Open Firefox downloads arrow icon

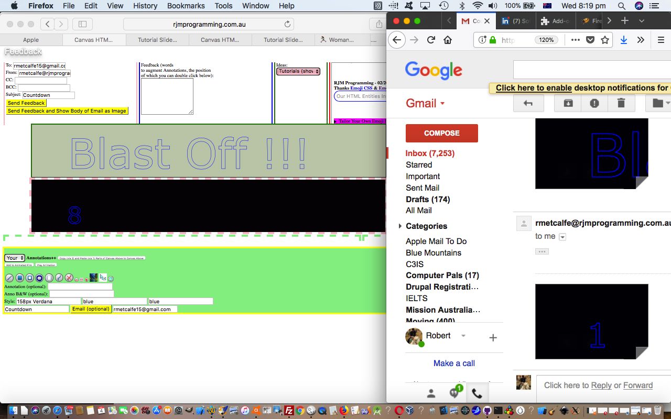pos(623,40)
